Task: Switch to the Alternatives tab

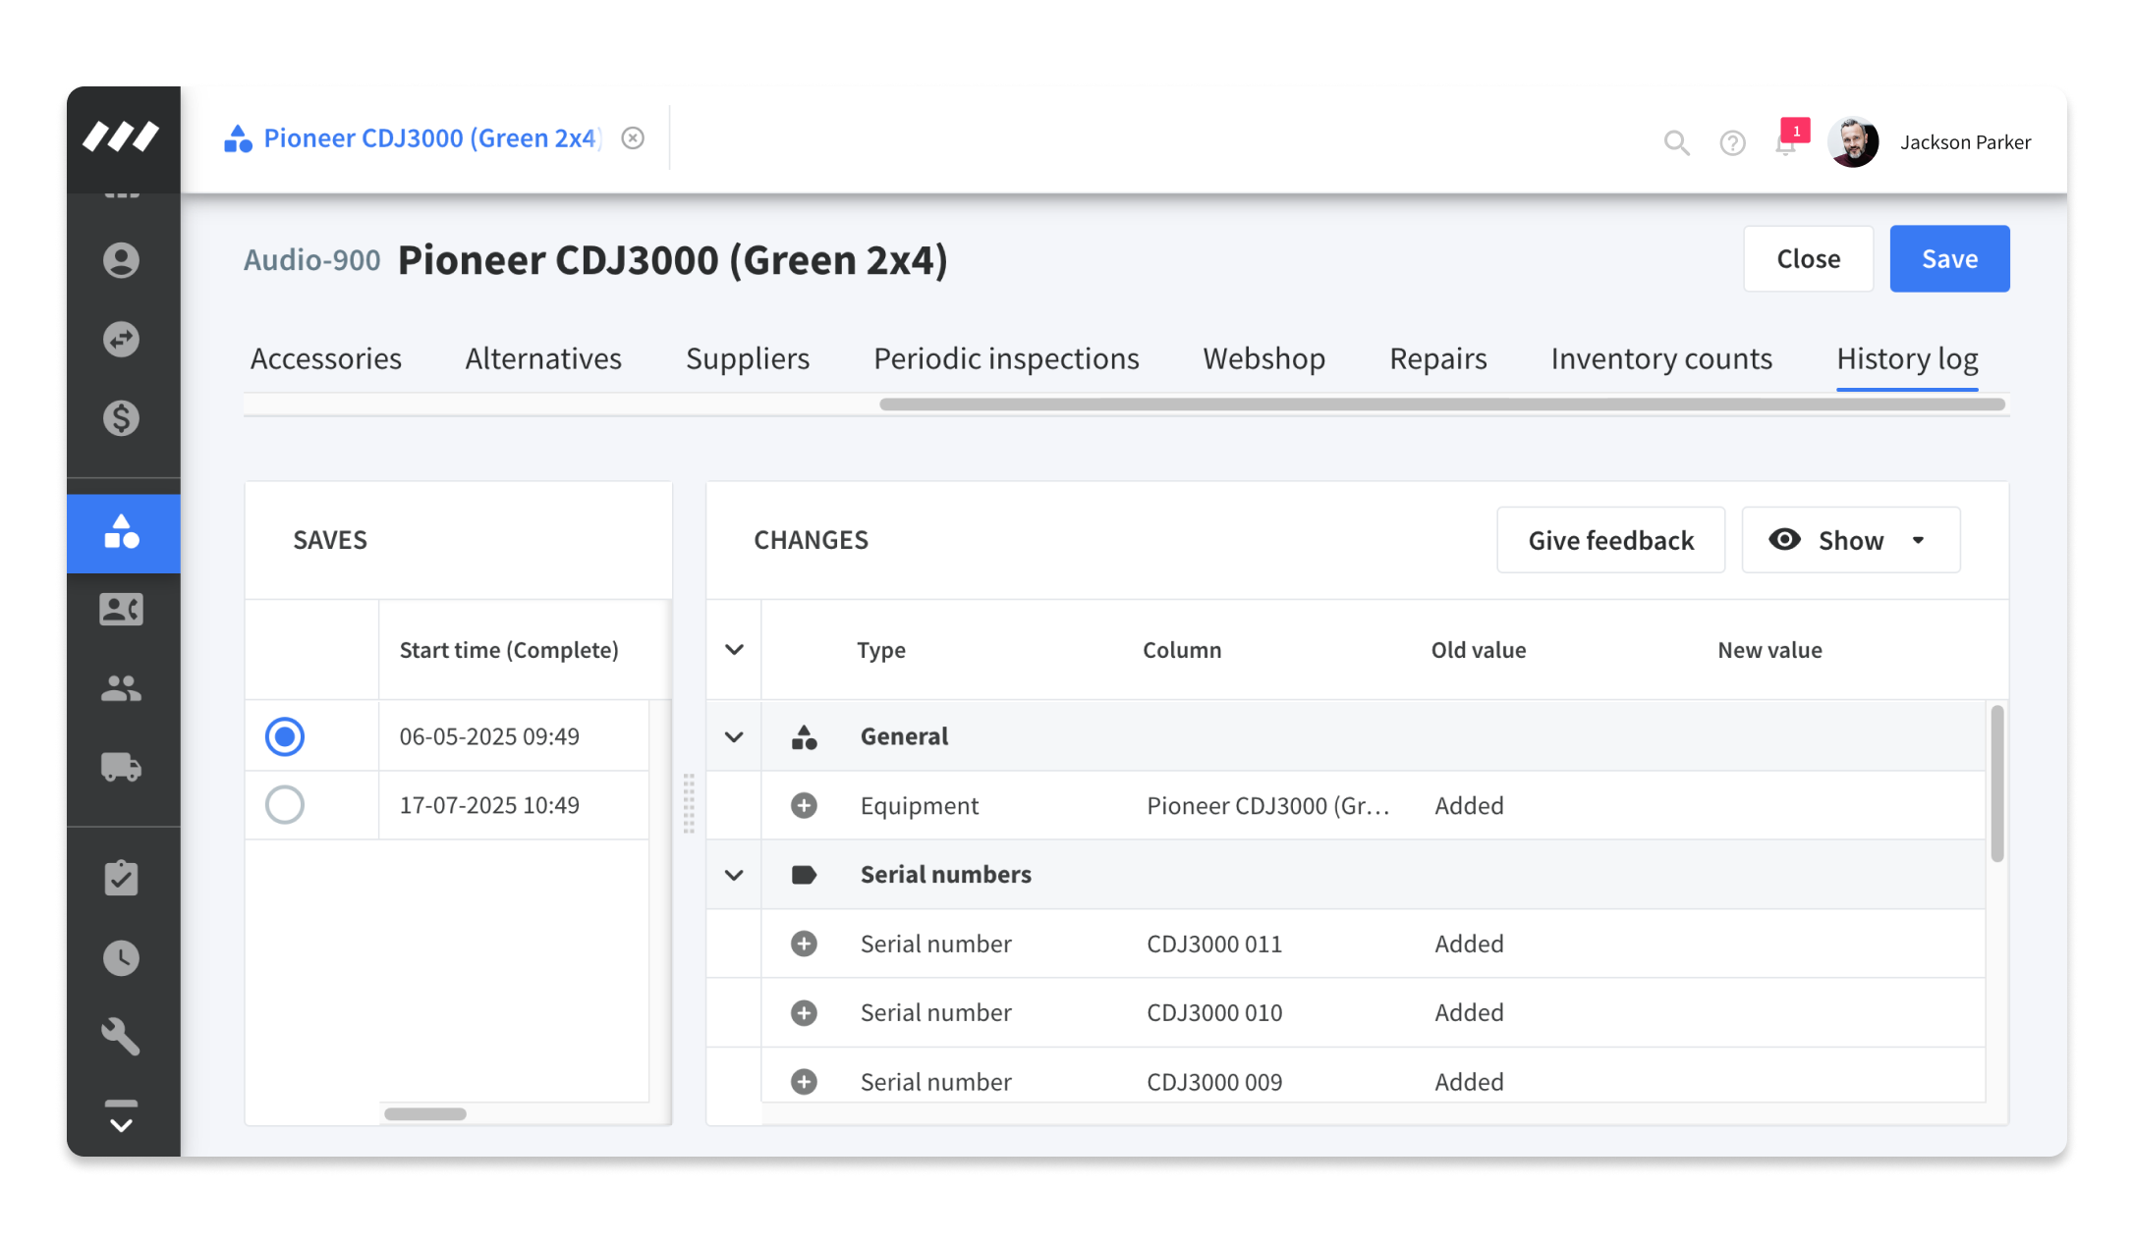Action: point(543,358)
